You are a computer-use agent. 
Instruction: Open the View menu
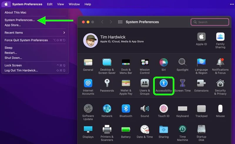tap(61, 4)
